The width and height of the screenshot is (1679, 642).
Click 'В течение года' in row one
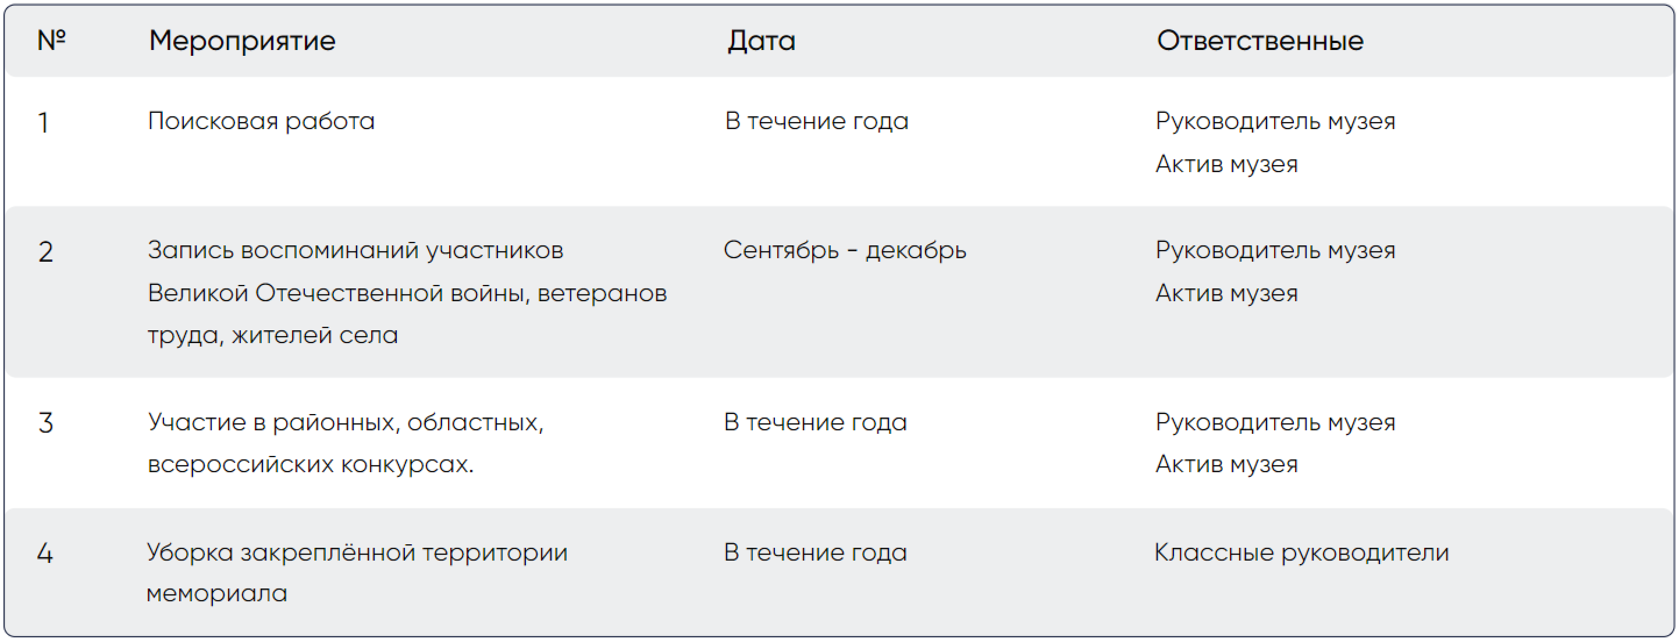click(x=817, y=121)
